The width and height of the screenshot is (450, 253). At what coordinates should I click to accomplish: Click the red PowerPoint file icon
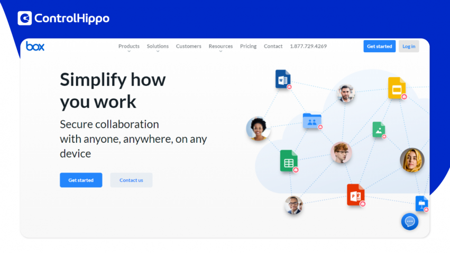click(x=355, y=194)
